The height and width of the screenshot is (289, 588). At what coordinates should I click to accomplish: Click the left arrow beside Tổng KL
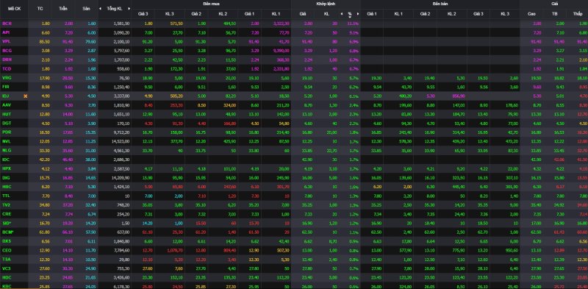100,8
